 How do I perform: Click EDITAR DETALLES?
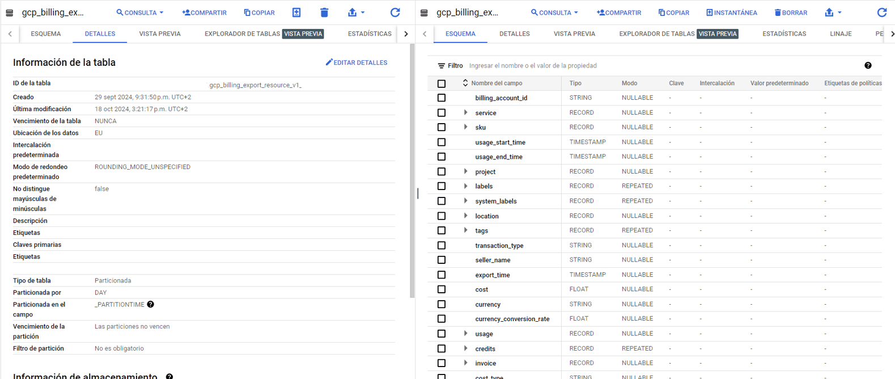click(x=357, y=62)
